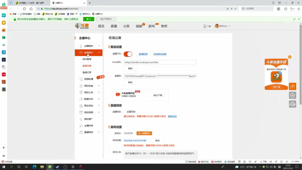Click the grey home floating button
302x170 pixels.
click(x=293, y=95)
